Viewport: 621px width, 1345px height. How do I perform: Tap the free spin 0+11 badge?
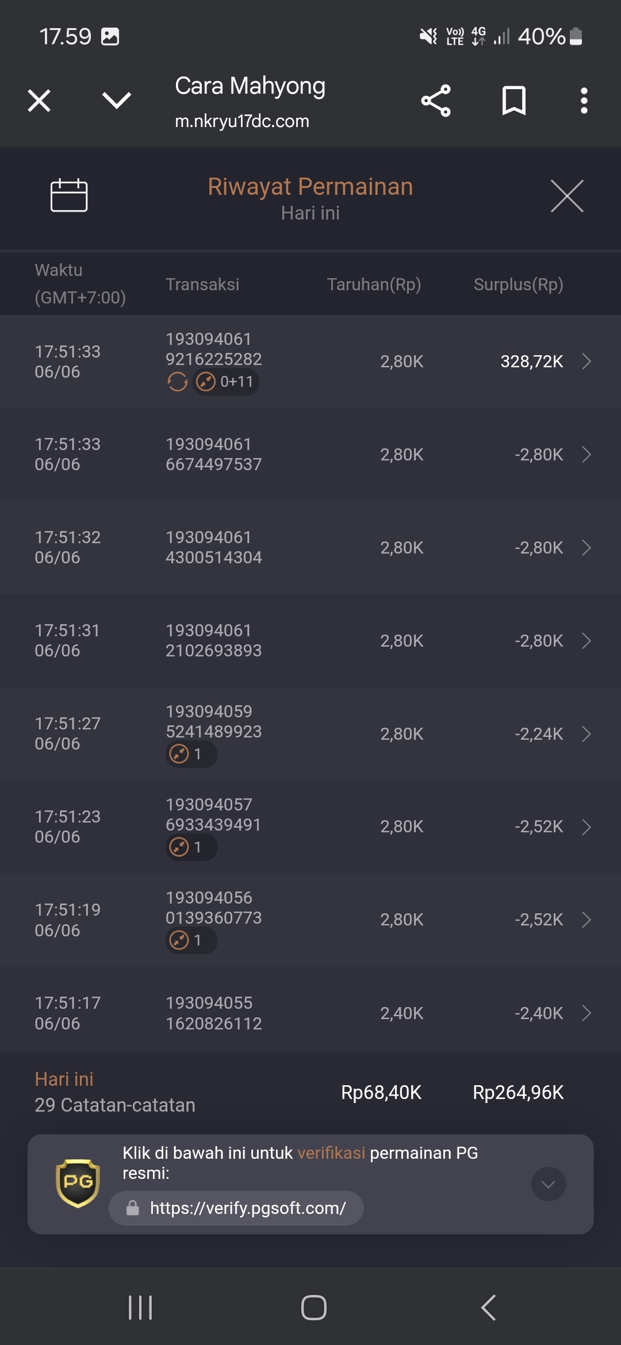[225, 382]
